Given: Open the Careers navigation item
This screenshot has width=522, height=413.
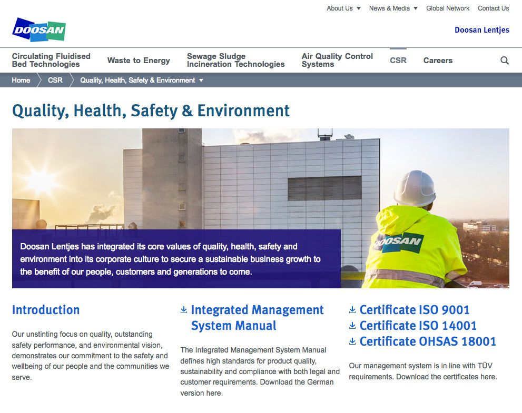Looking at the screenshot, I should [438, 60].
